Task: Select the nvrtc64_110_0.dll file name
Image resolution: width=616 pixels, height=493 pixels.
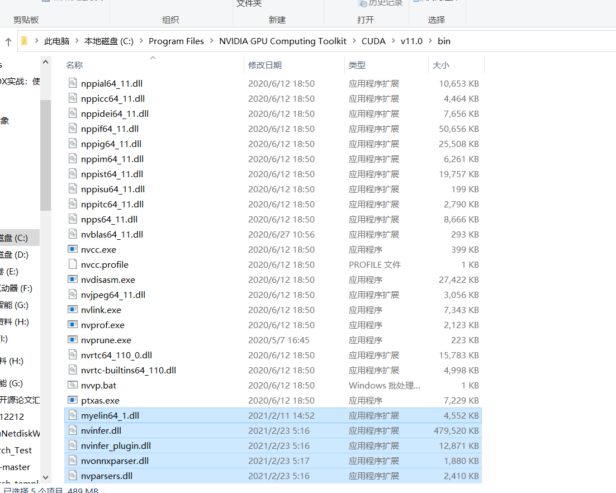Action: click(x=116, y=355)
